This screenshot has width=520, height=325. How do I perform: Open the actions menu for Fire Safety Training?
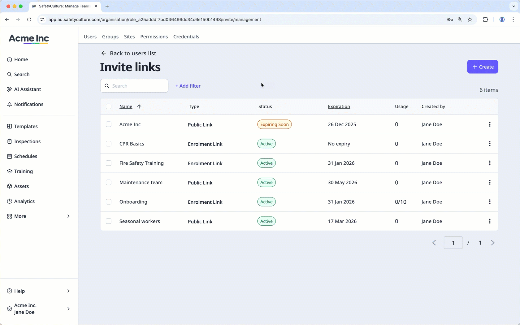pos(490,163)
